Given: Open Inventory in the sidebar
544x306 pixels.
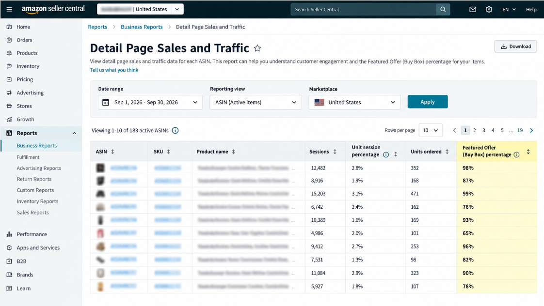Looking at the screenshot, I should click(28, 66).
